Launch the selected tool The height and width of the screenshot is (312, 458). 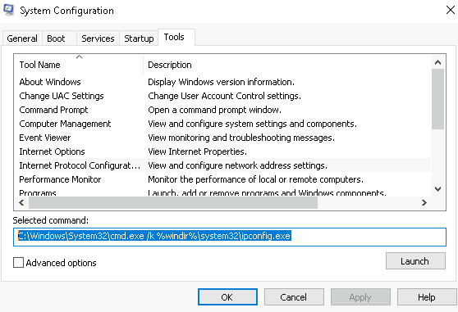(x=415, y=261)
